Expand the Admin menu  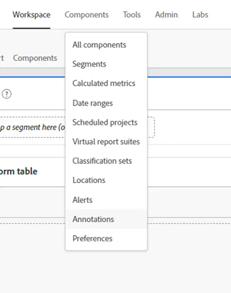point(166,15)
